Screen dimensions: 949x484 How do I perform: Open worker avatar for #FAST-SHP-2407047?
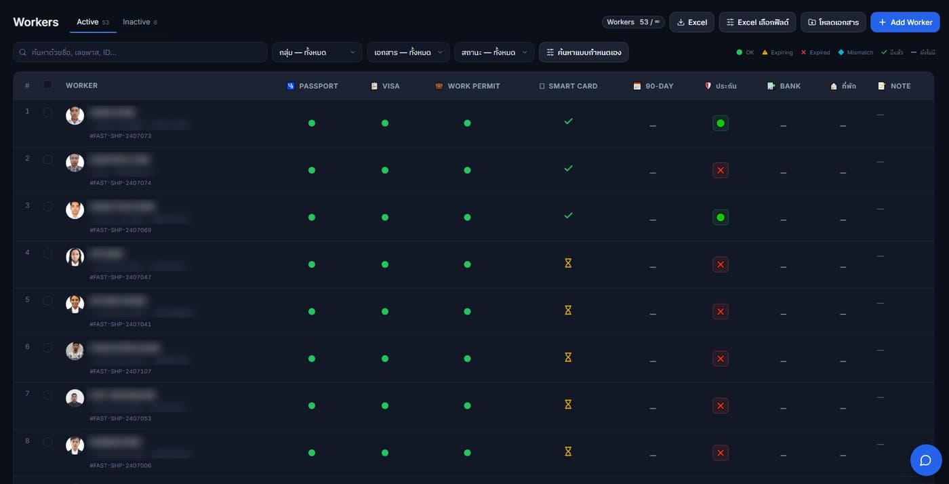[x=75, y=257]
